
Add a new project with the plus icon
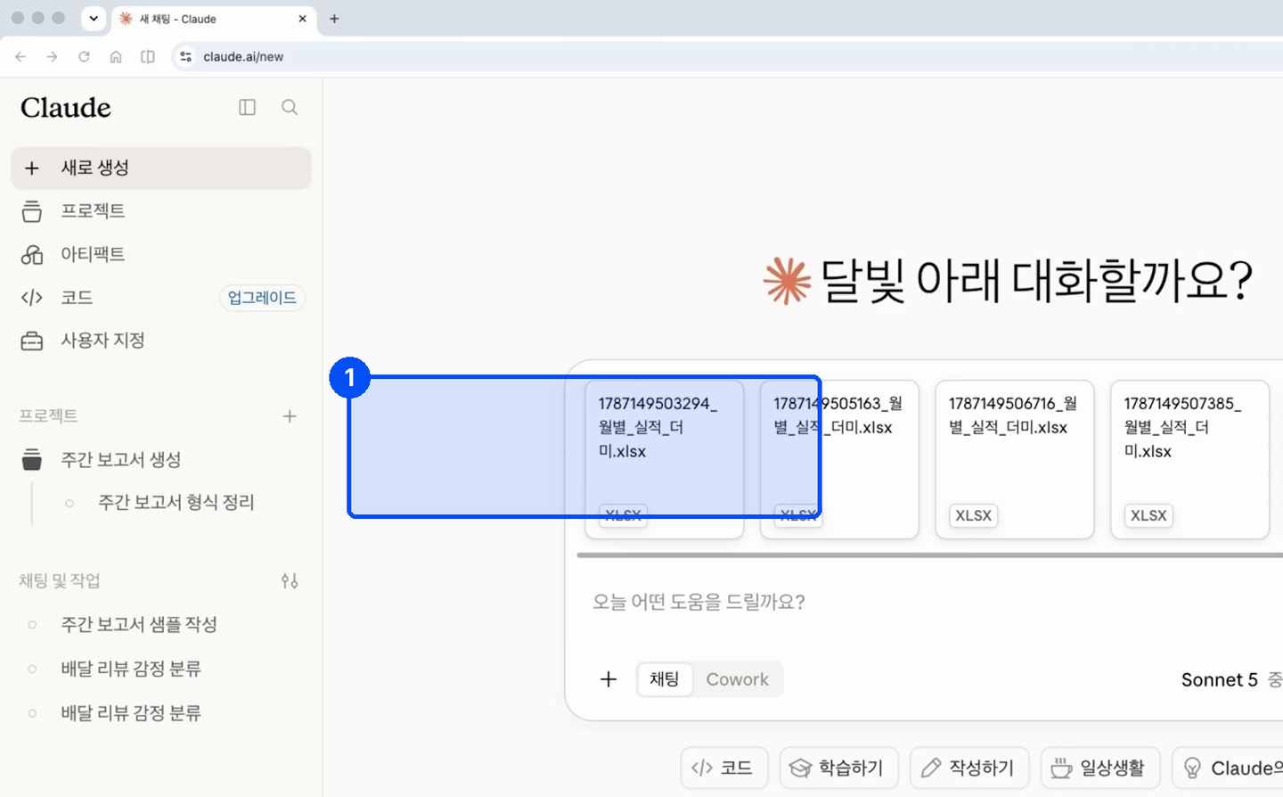pyautogui.click(x=290, y=416)
